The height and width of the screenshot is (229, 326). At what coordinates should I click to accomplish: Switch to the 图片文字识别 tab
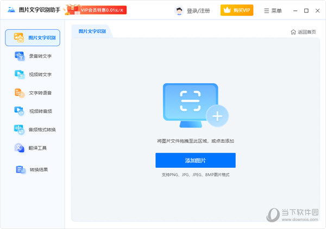click(x=92, y=31)
